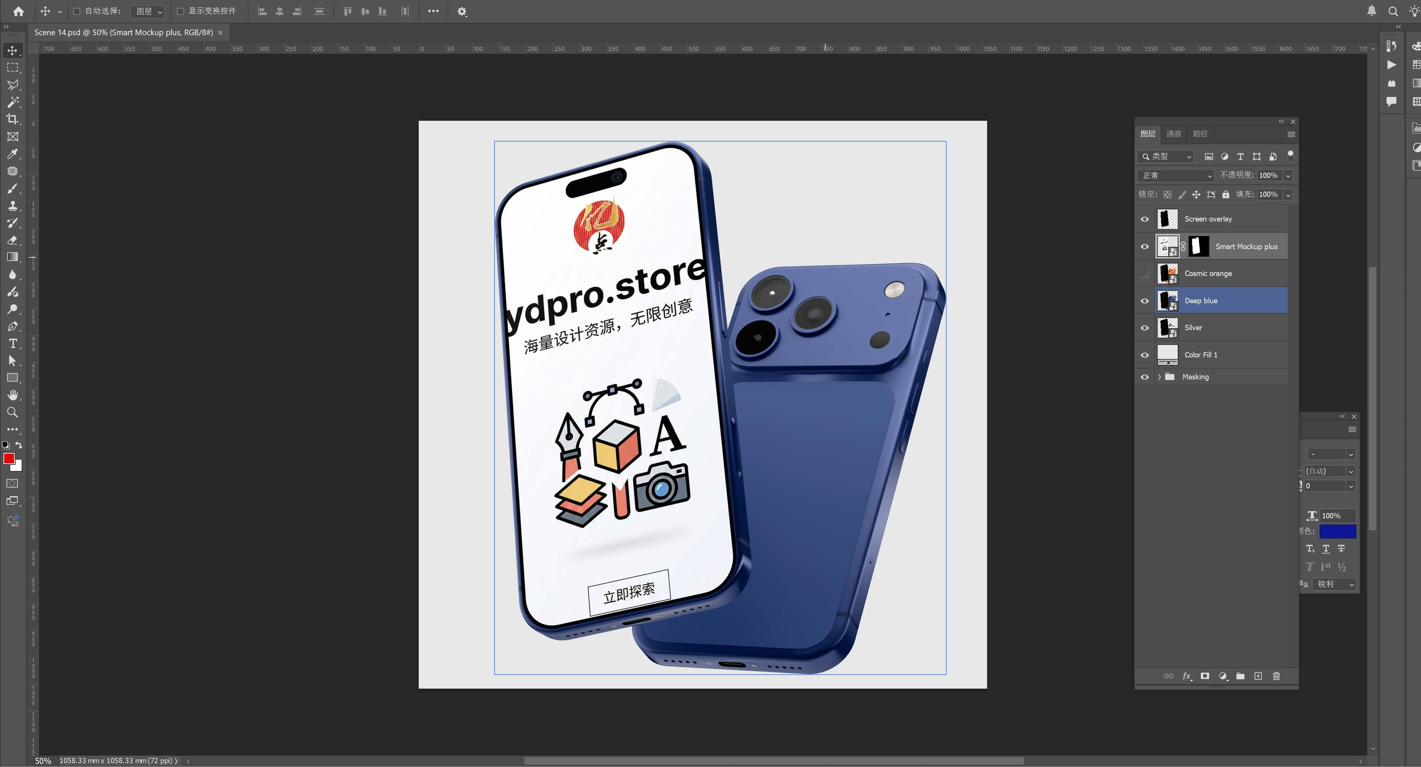1421x767 pixels.
Task: Expand the Masking layer group
Action: 1159,377
